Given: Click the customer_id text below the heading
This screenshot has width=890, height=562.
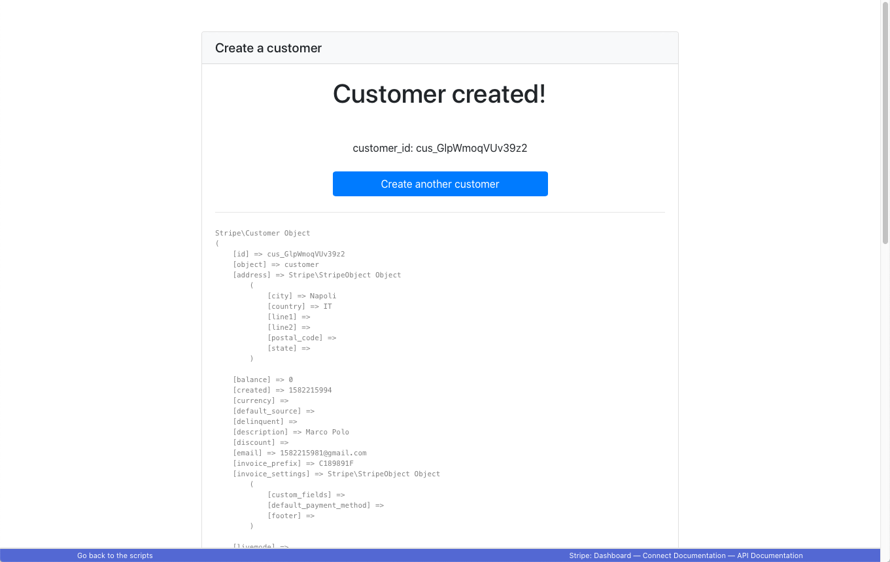Looking at the screenshot, I should pyautogui.click(x=439, y=148).
